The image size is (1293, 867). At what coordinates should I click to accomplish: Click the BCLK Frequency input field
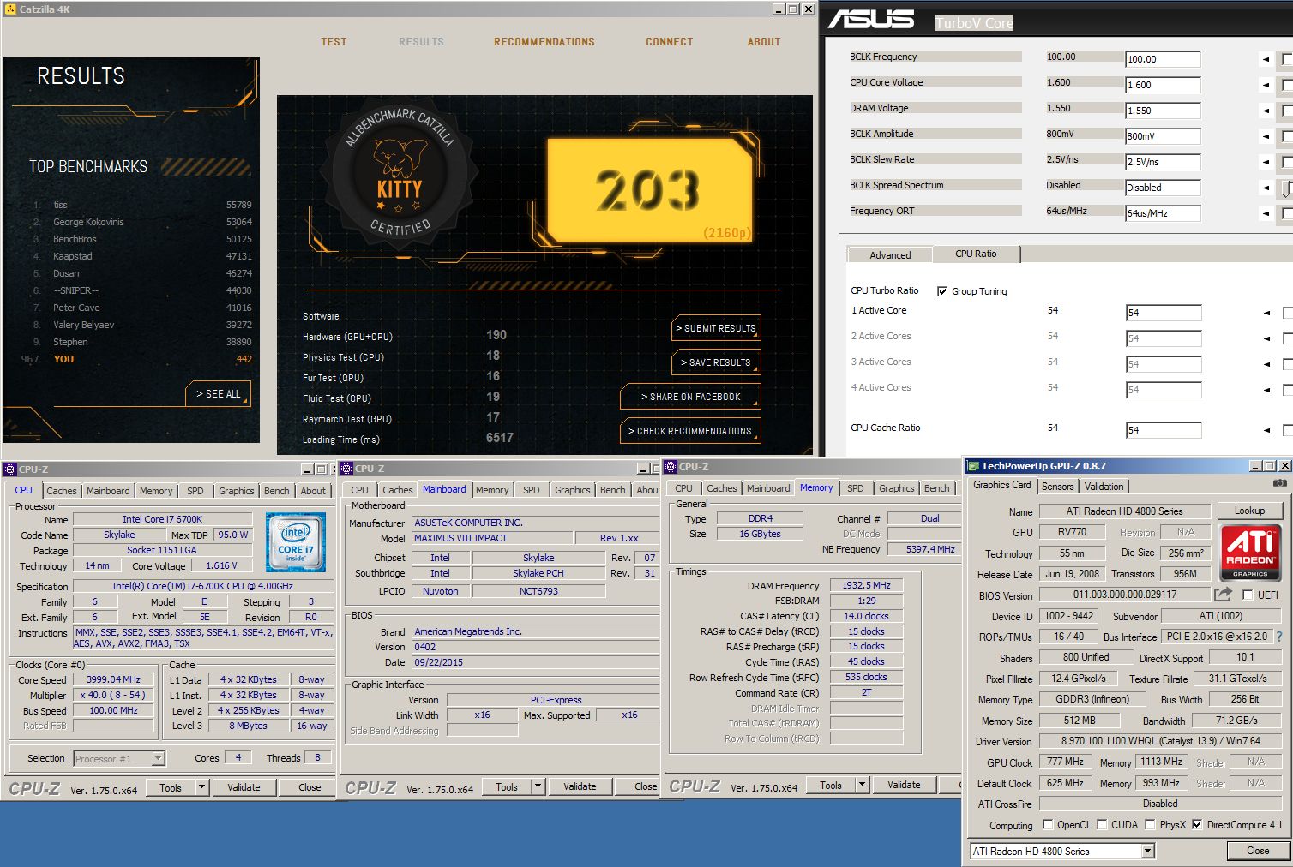[x=1163, y=59]
